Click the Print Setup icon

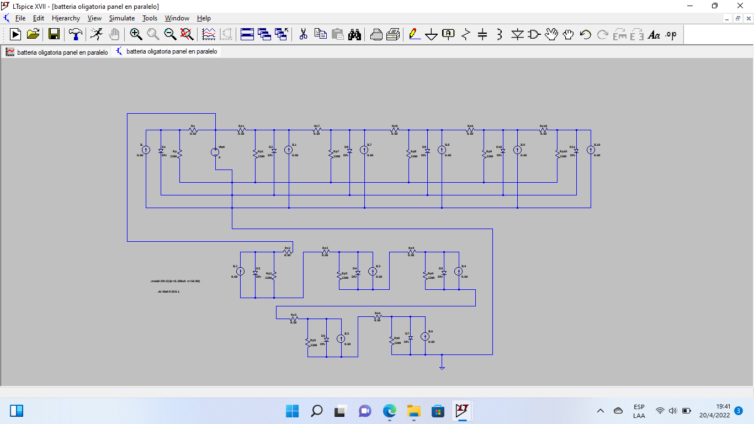pos(376,34)
